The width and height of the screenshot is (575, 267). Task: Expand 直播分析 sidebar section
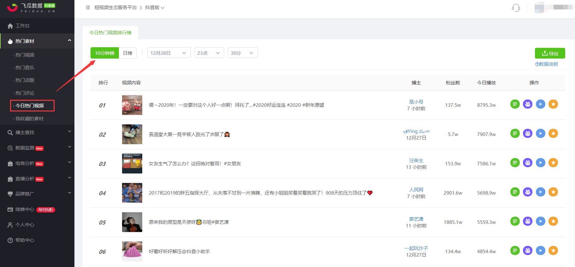point(37,179)
